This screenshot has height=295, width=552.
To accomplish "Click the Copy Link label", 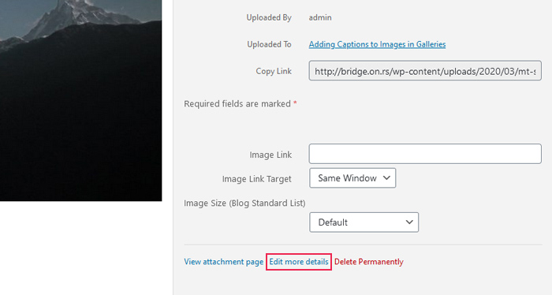I will tap(274, 71).
